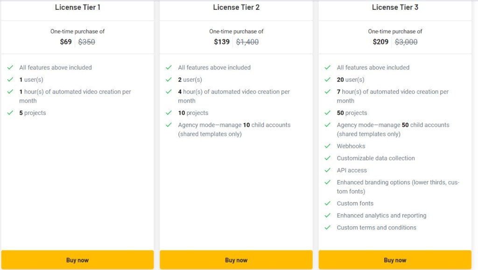Select the Custom fonts checkmark icon
478x270 pixels.
328,203
